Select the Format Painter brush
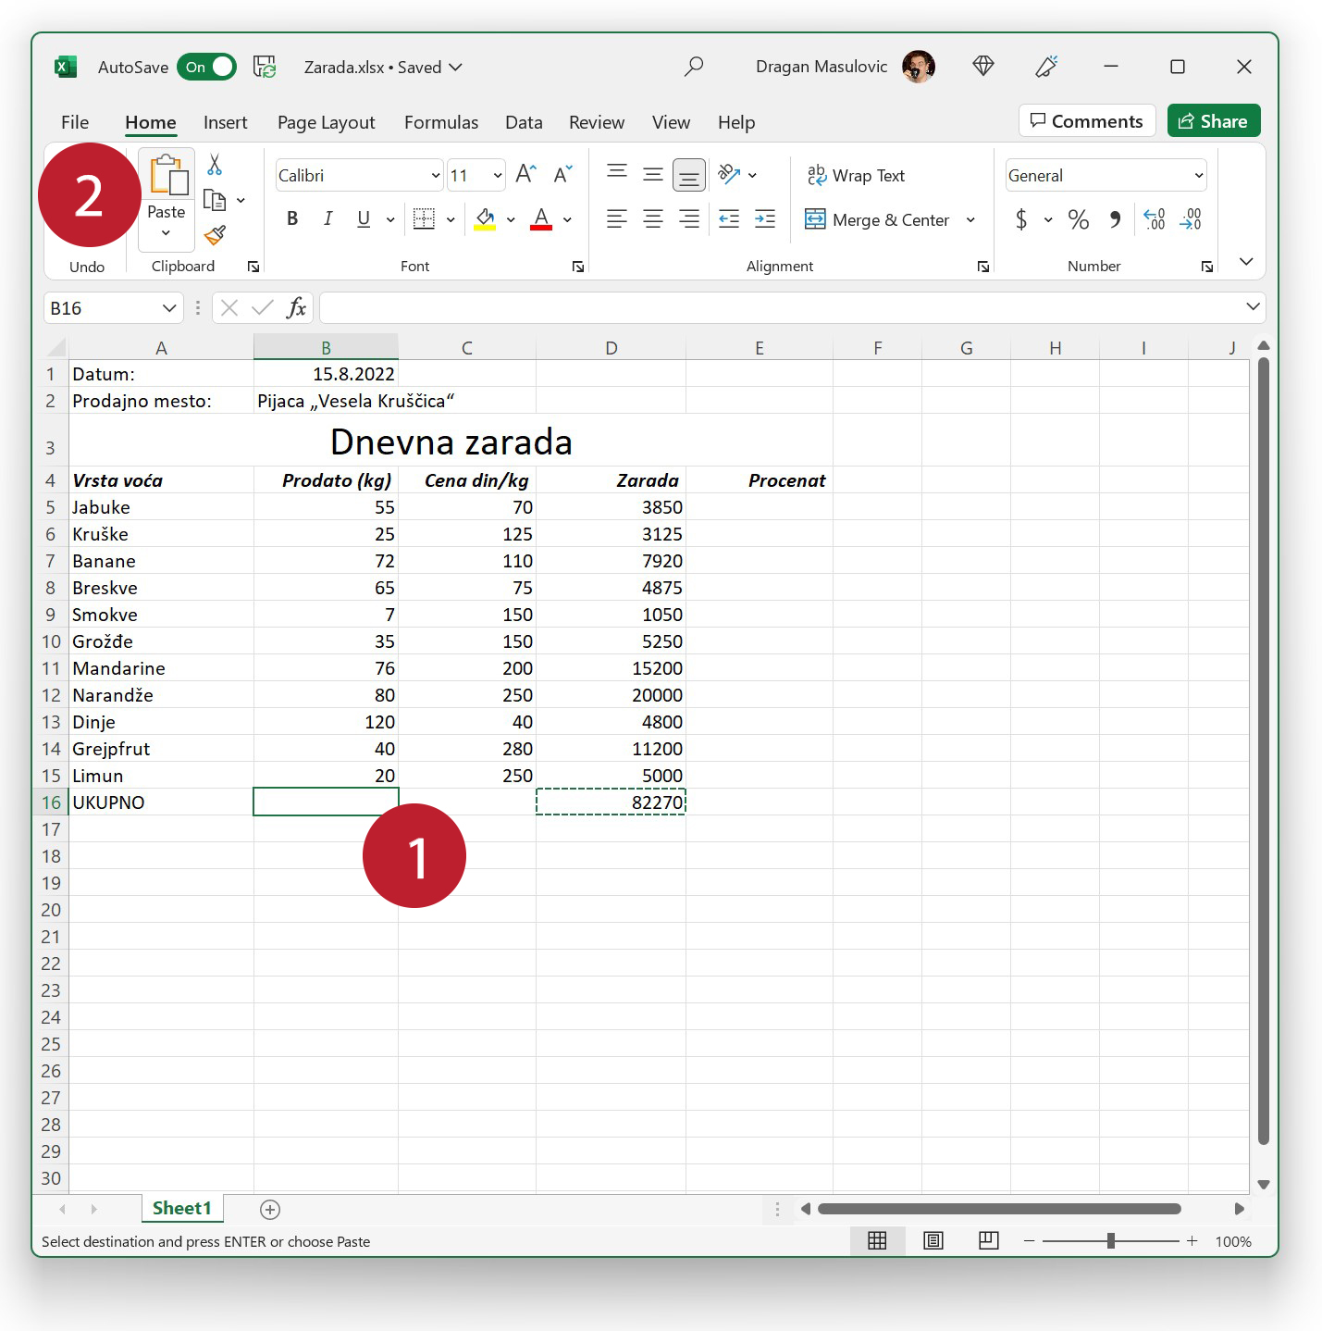This screenshot has width=1322, height=1331. (215, 235)
